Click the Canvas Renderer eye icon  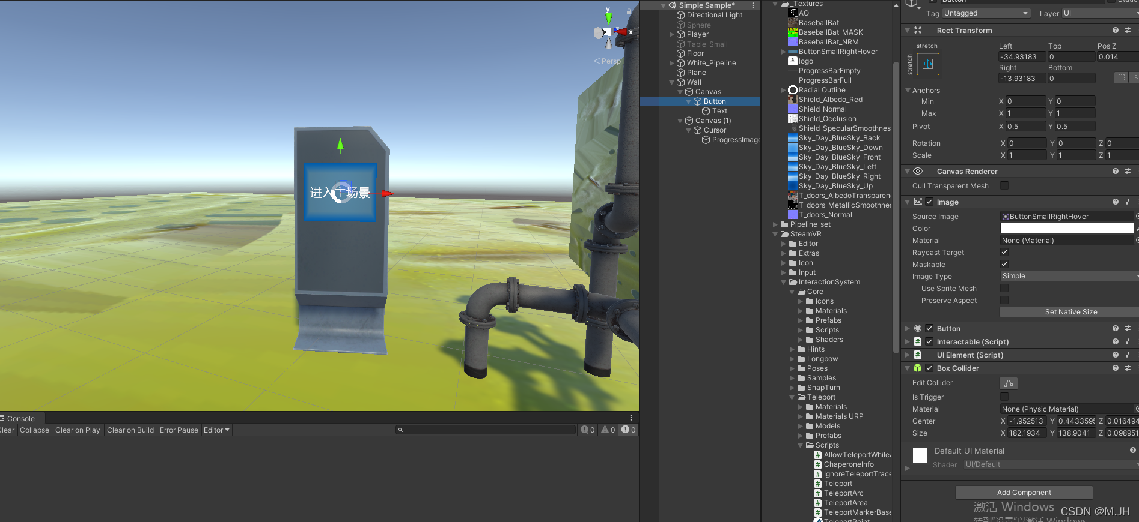point(918,171)
